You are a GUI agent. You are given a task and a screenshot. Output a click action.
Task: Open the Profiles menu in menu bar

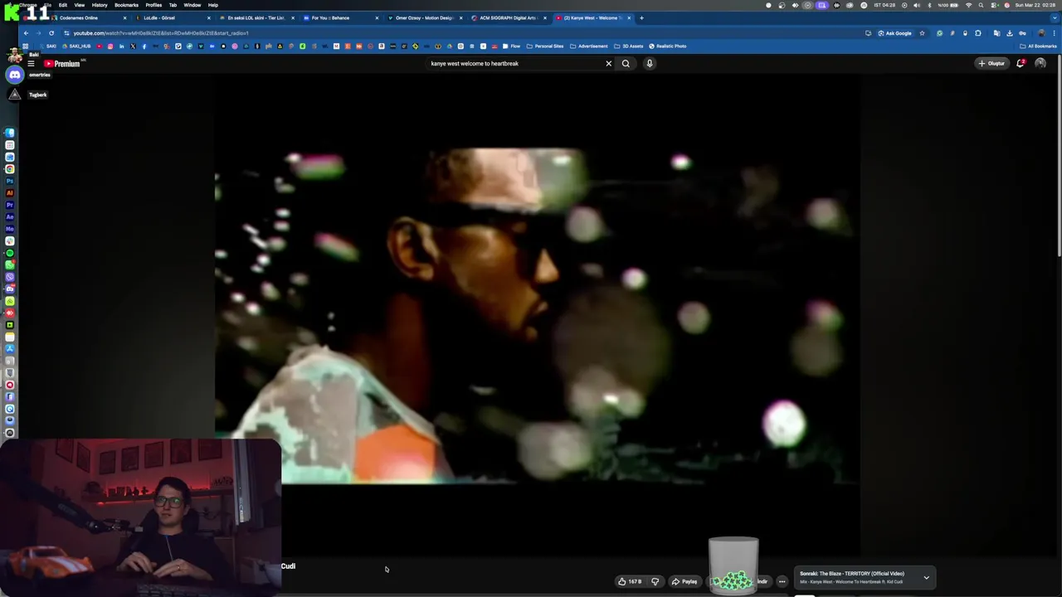click(x=153, y=5)
